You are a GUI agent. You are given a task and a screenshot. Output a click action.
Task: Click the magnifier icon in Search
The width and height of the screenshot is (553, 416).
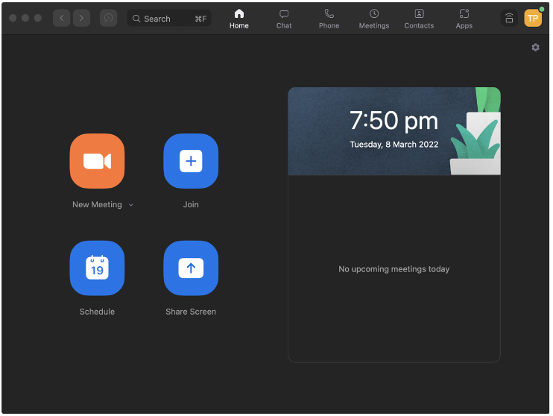tap(136, 19)
